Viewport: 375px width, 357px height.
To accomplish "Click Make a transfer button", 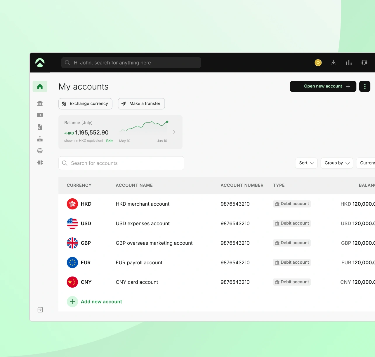I will [x=141, y=104].
